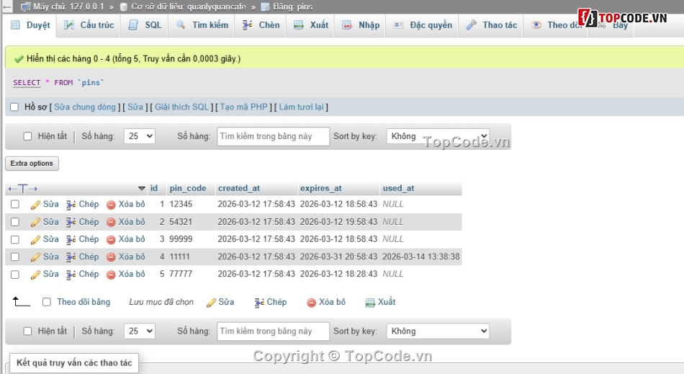The height and width of the screenshot is (374, 684).
Task: Sort by the expires_at column header
Action: coord(320,189)
